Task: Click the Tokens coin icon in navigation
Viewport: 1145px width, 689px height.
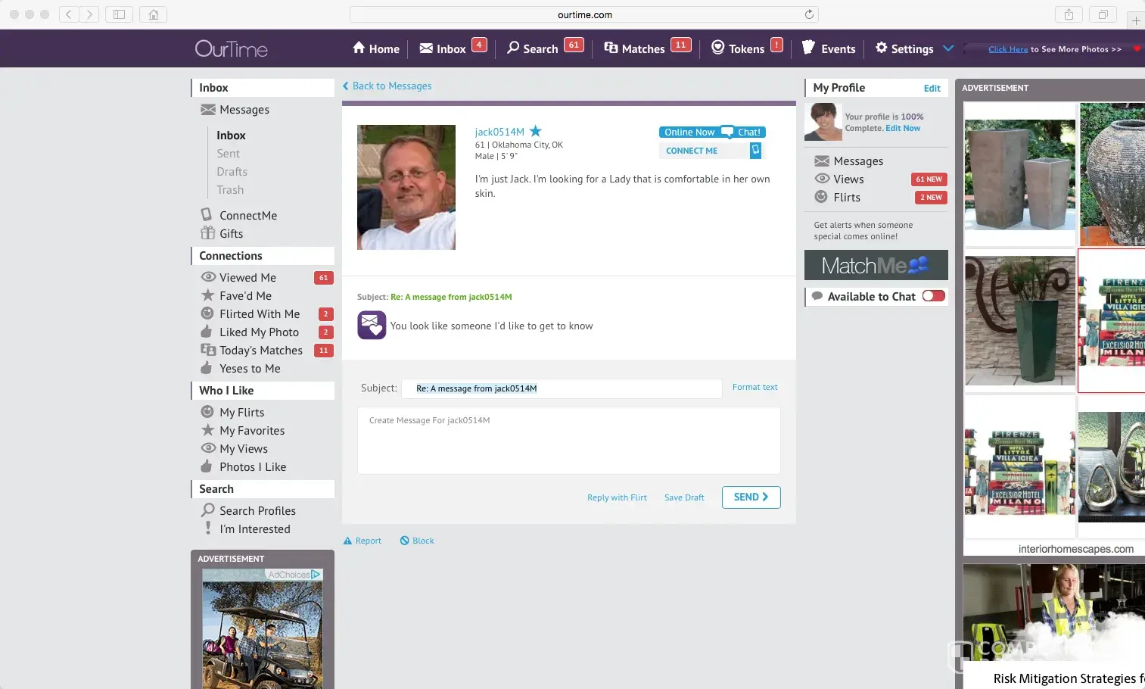Action: (x=718, y=48)
